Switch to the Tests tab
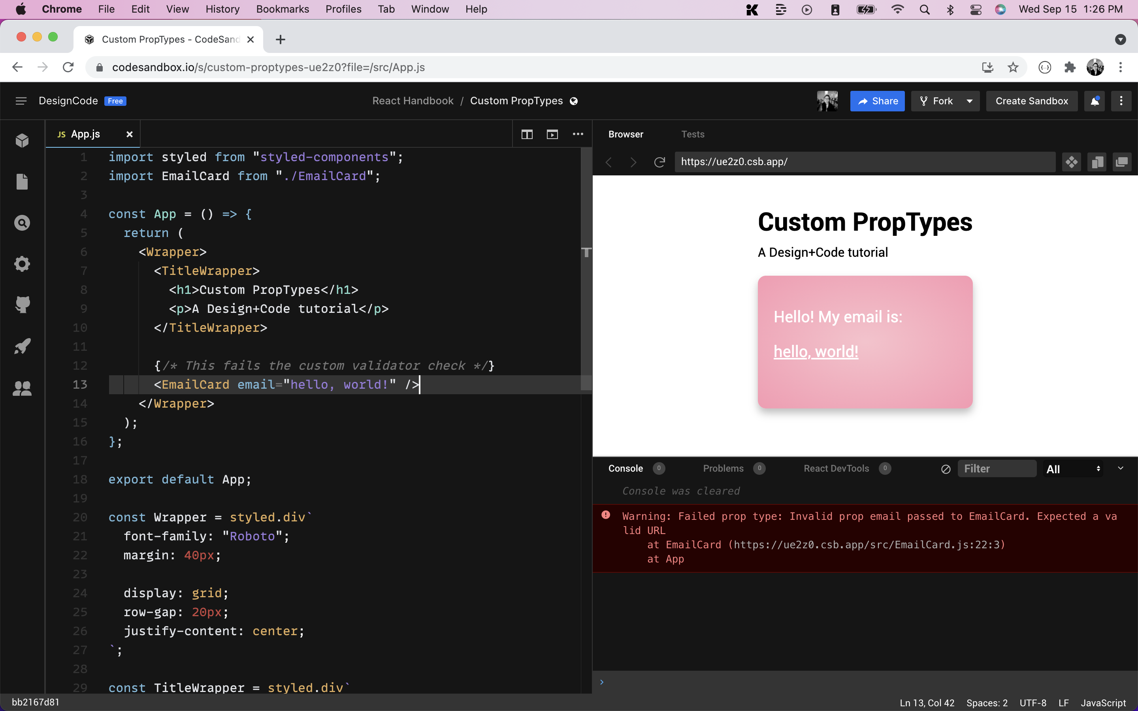Image resolution: width=1138 pixels, height=711 pixels. [x=693, y=134]
